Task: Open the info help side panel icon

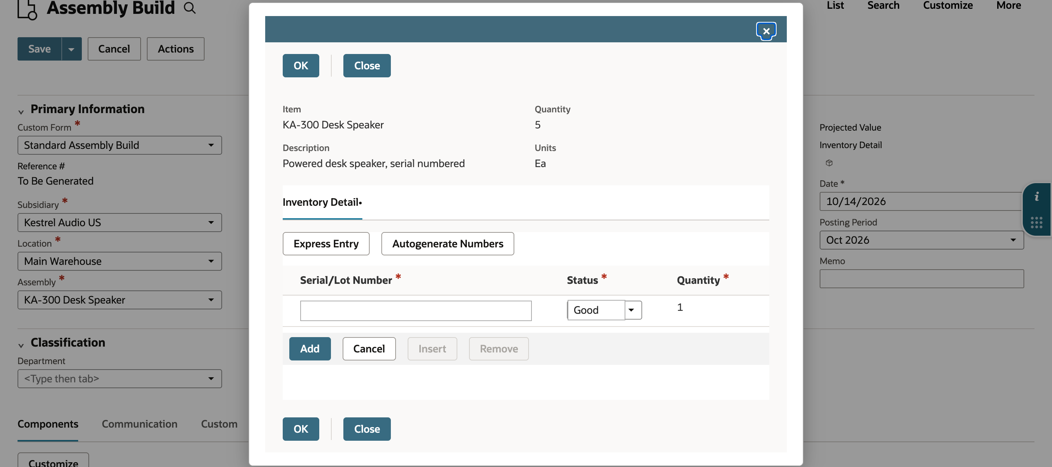Action: (x=1037, y=197)
